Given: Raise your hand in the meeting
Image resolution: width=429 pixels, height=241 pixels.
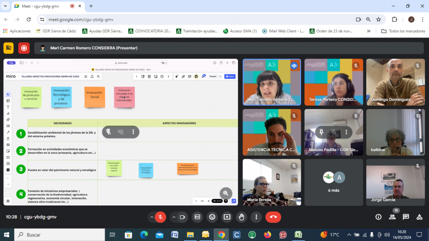Looking at the screenshot, I should pos(241,217).
